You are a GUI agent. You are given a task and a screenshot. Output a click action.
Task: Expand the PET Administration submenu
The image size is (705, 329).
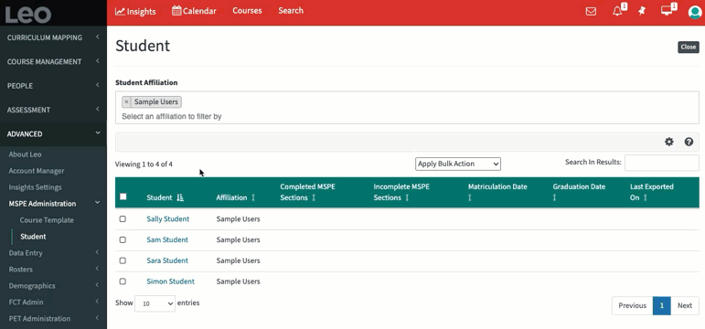53,319
